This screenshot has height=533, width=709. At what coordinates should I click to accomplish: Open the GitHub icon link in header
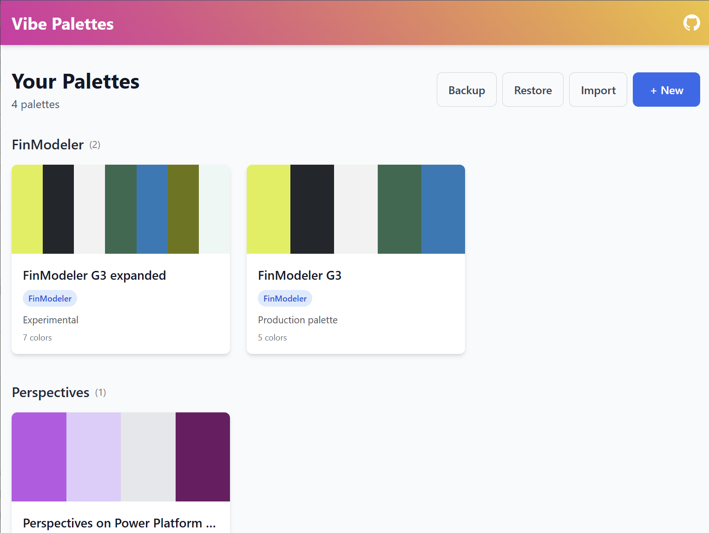691,23
